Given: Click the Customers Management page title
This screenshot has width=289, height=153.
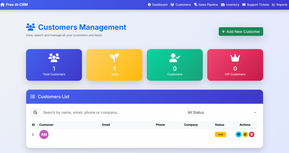Looking at the screenshot, I should [x=82, y=27].
